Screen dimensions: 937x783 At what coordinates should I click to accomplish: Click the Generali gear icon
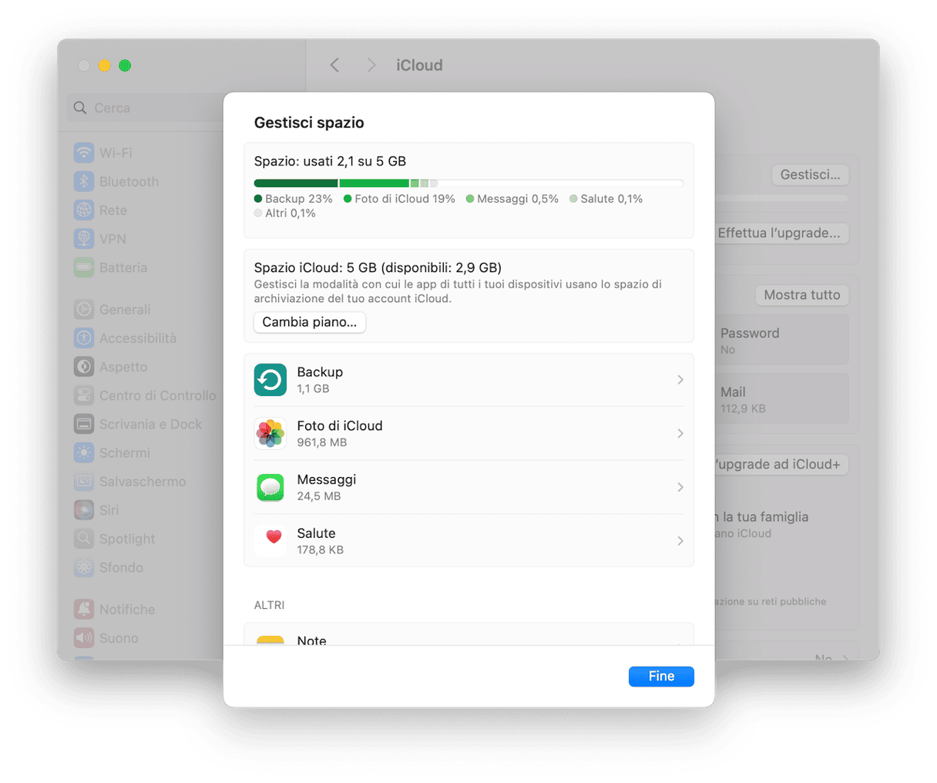84,309
